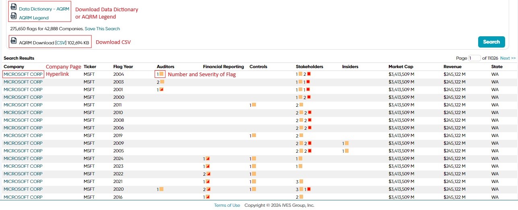This screenshot has width=518, height=210.
Task: Click the Company column header
Action: pyautogui.click(x=14, y=67)
